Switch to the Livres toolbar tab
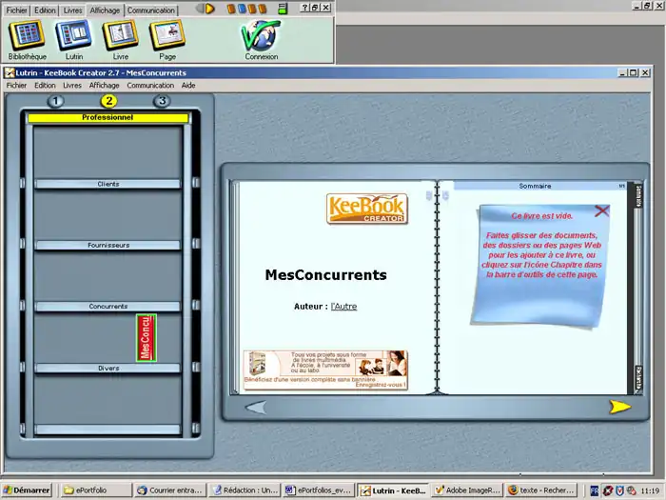 pyautogui.click(x=72, y=10)
